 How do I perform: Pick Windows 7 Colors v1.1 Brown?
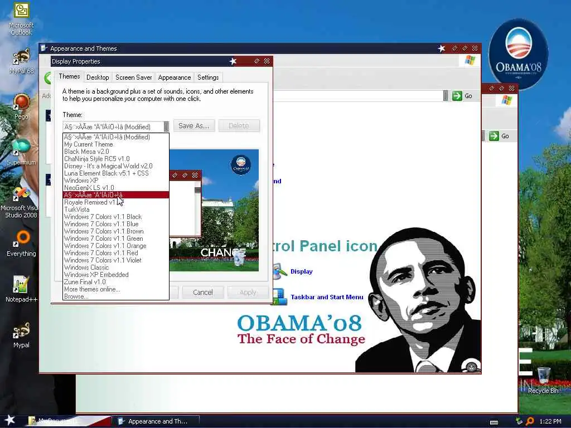[x=116, y=231]
